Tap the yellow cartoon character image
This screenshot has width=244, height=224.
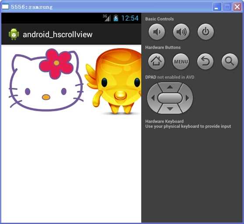113,81
